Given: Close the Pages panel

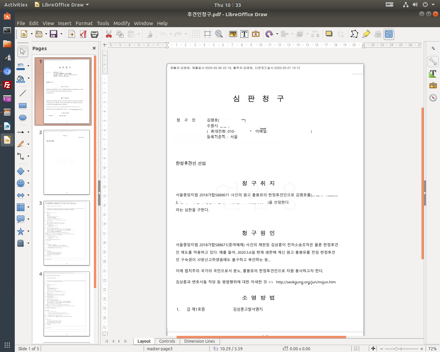Looking at the screenshot, I should click(x=94, y=48).
